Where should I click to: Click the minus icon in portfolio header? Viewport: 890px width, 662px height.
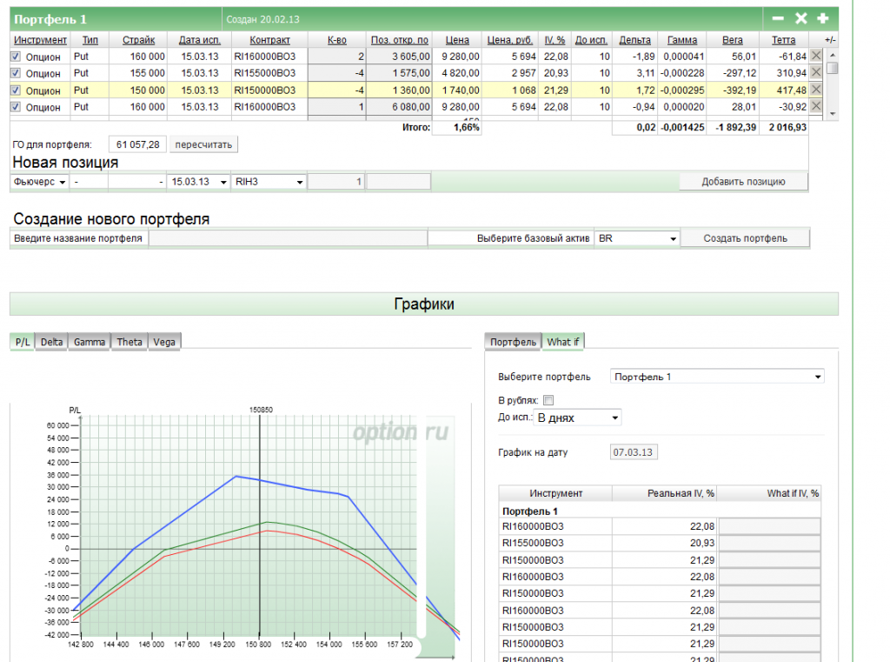[x=779, y=18]
